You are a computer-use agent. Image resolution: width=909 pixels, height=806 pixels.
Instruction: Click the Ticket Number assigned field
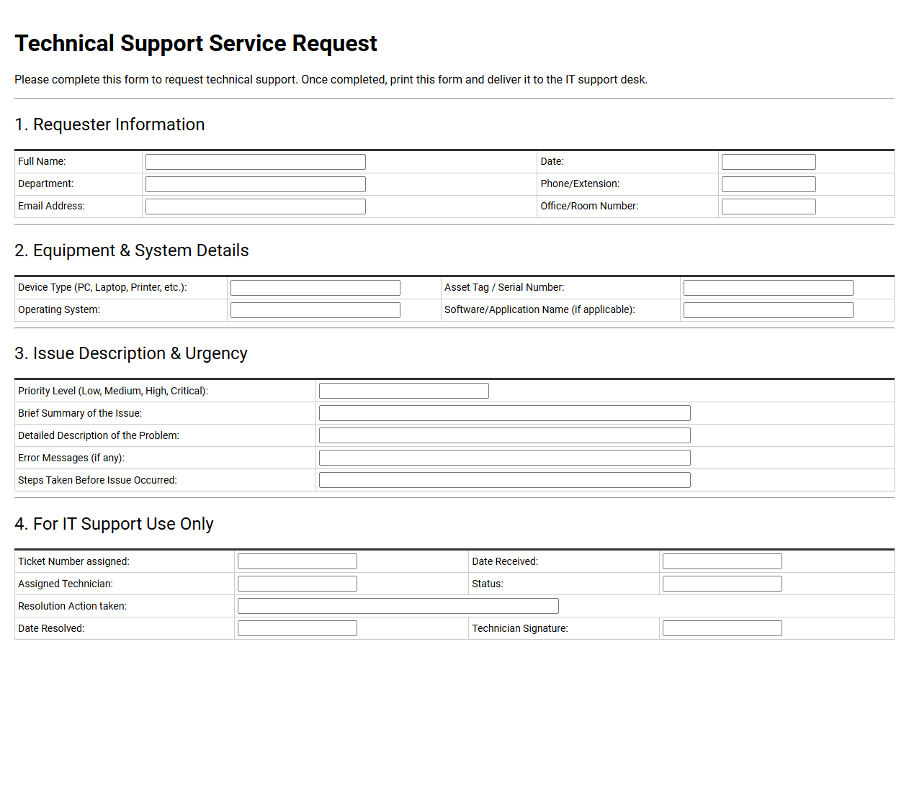(x=297, y=561)
